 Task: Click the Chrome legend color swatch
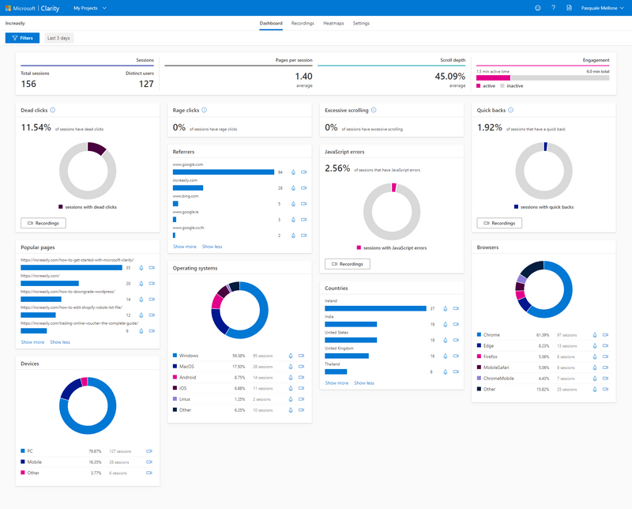click(480, 334)
